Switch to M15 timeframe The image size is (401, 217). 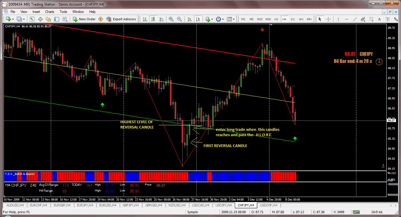260,19
